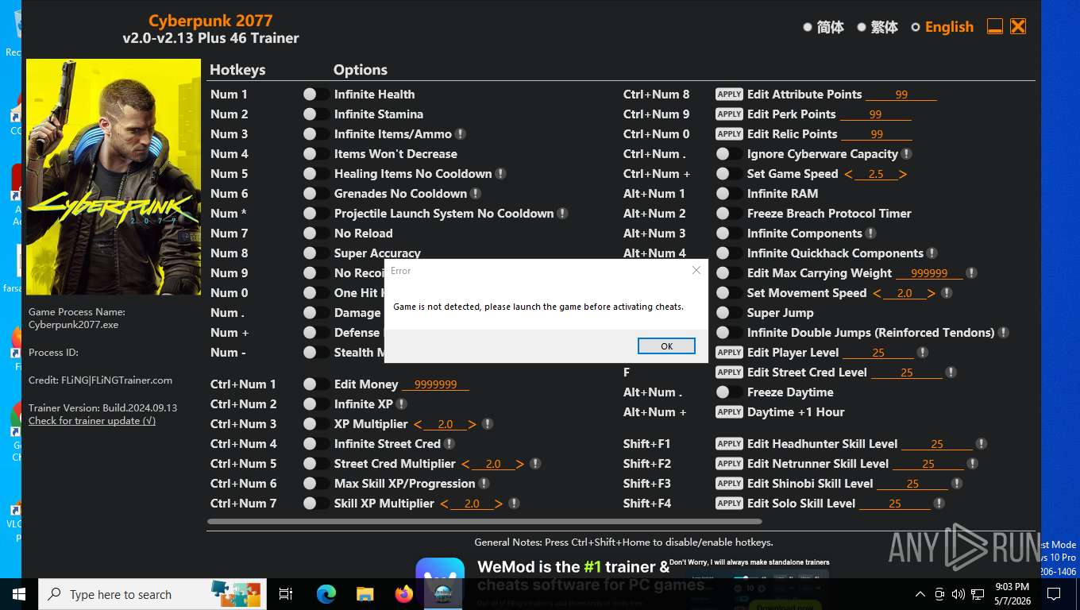Open File Explorer from the taskbar
1080x610 pixels.
[x=364, y=594]
